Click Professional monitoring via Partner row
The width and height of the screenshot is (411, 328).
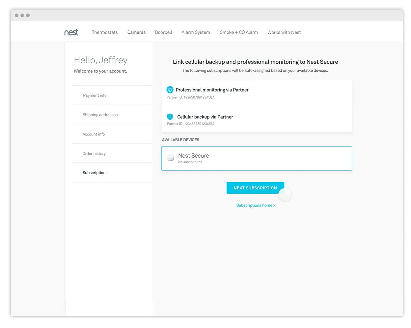(x=257, y=93)
